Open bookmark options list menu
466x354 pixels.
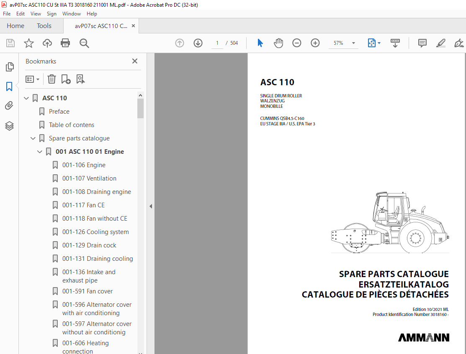click(x=32, y=79)
